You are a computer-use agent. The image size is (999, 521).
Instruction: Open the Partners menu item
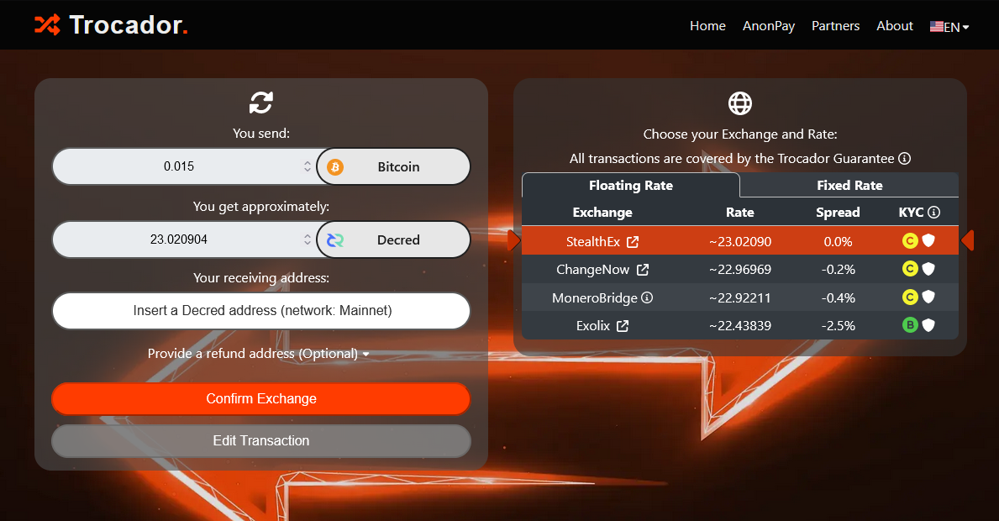point(835,26)
